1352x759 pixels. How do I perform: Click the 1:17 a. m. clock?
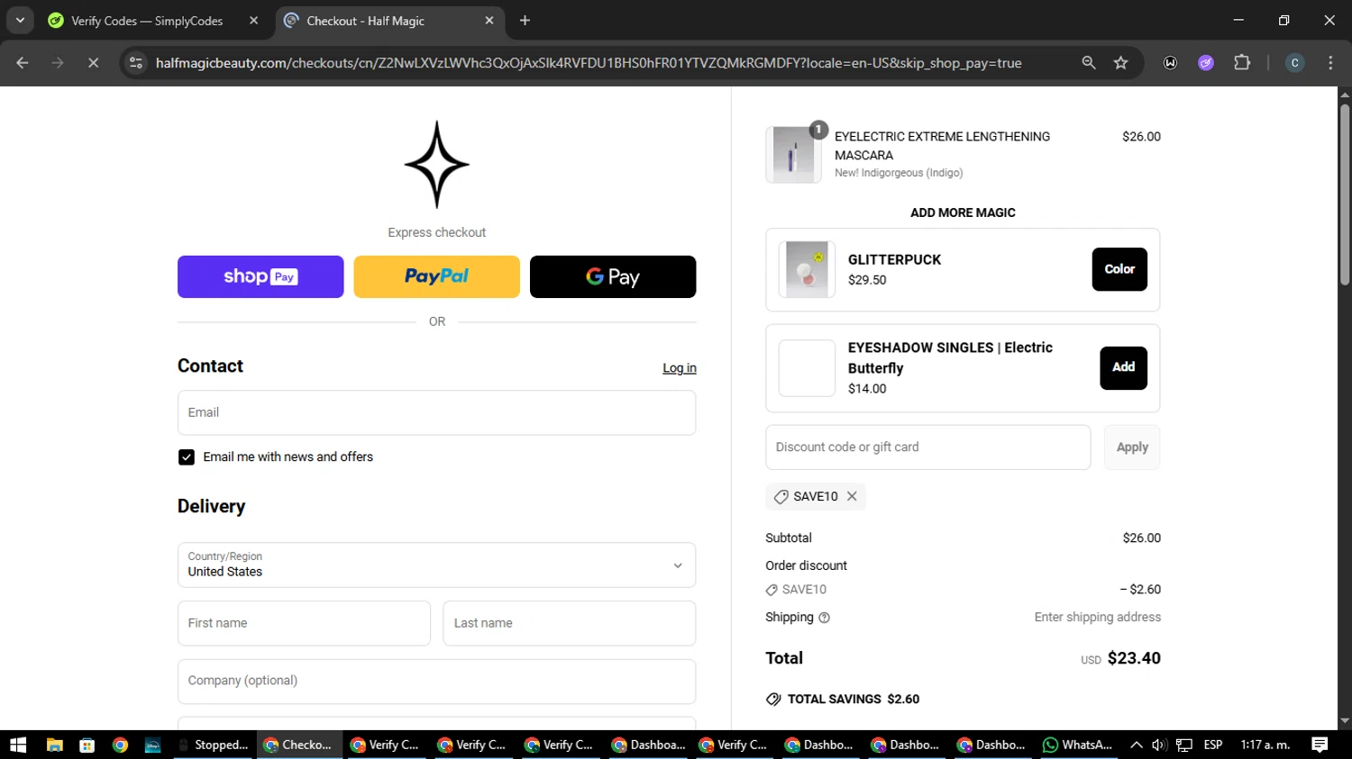pos(1265,745)
